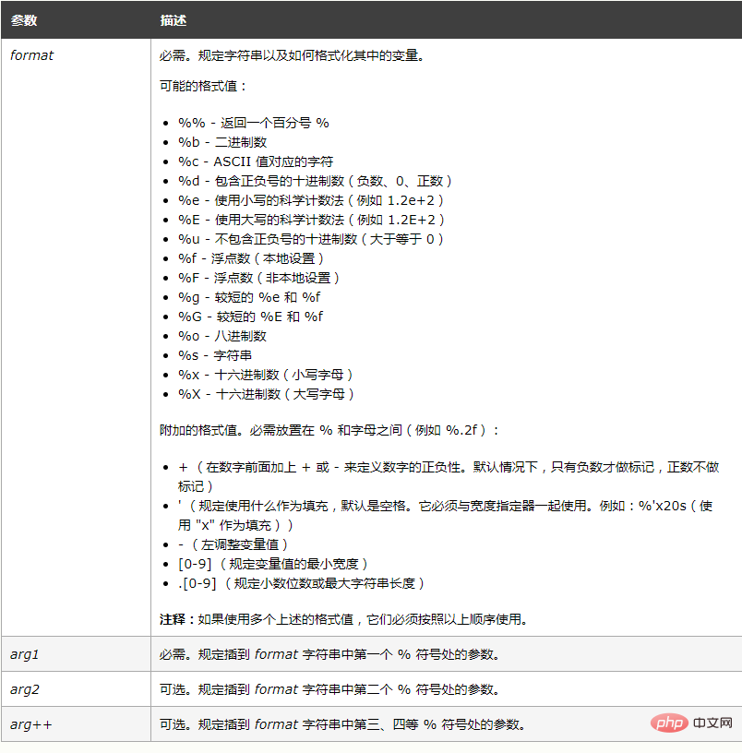Click the 描述 column header
Image resolution: width=742 pixels, height=753 pixels.
[173, 20]
